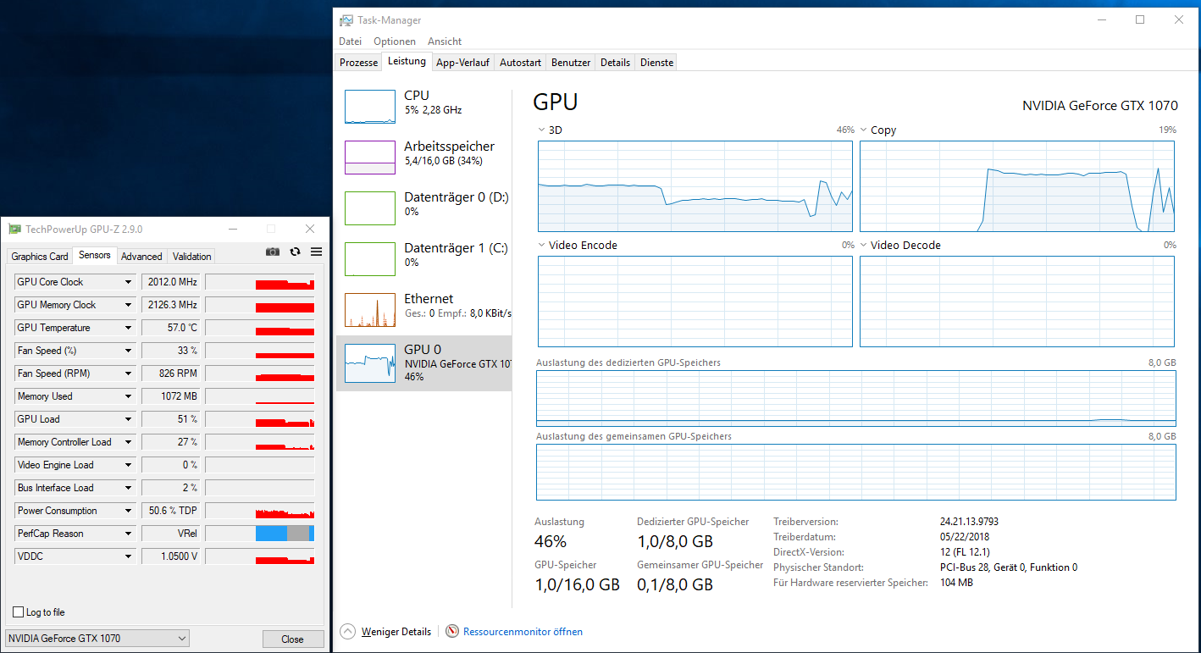Open Optionen menu

click(395, 42)
